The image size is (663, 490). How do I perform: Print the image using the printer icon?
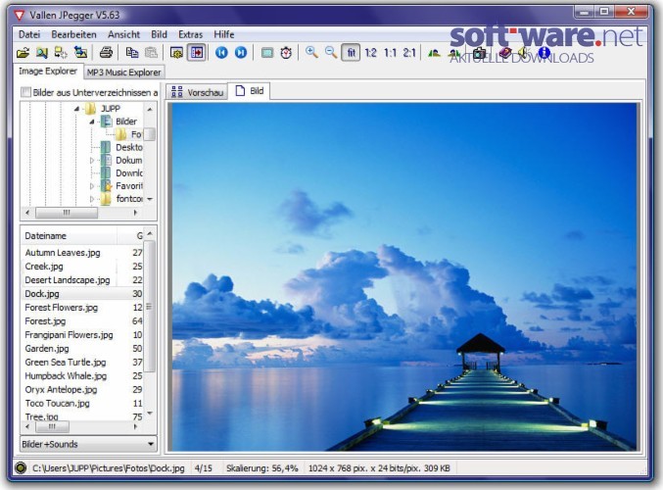(106, 53)
